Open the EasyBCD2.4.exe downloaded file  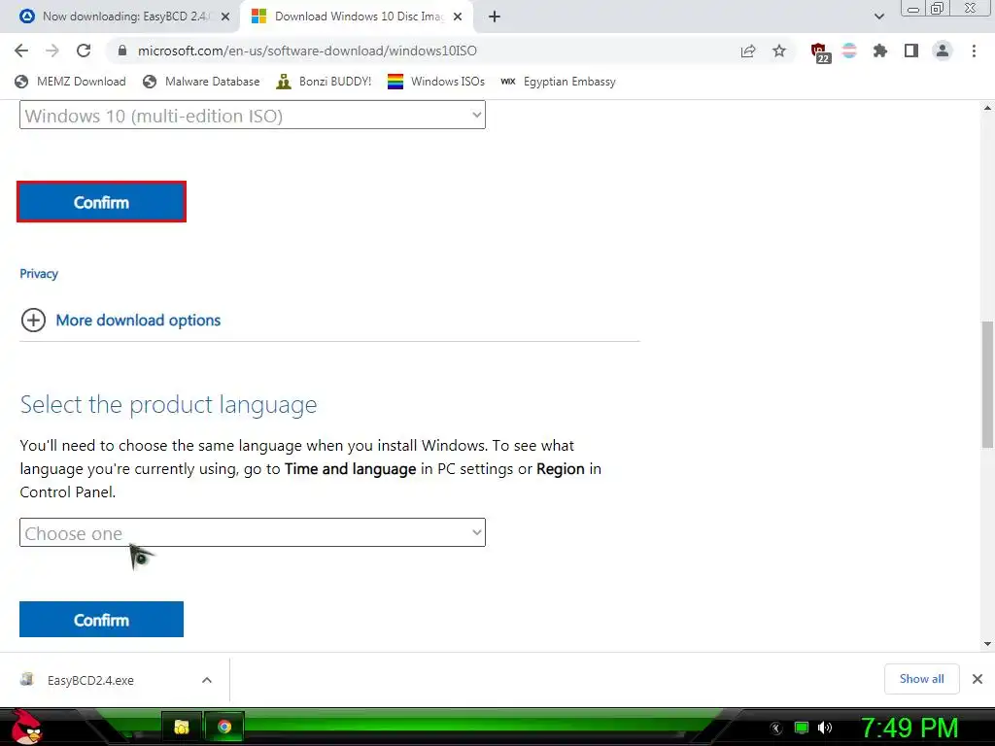tap(90, 680)
